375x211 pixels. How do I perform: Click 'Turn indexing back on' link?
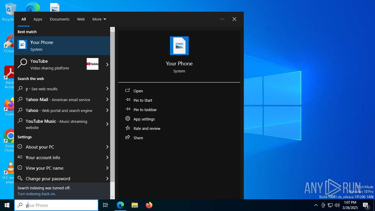click(37, 194)
